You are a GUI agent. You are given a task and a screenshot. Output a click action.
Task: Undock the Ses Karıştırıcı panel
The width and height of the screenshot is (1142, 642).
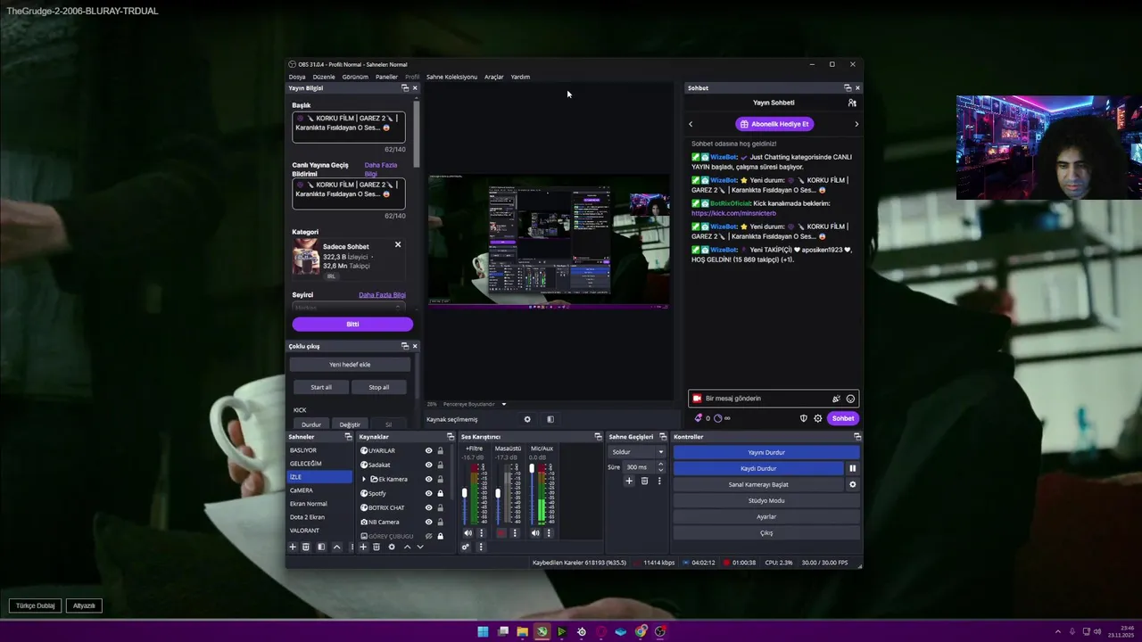coord(598,437)
